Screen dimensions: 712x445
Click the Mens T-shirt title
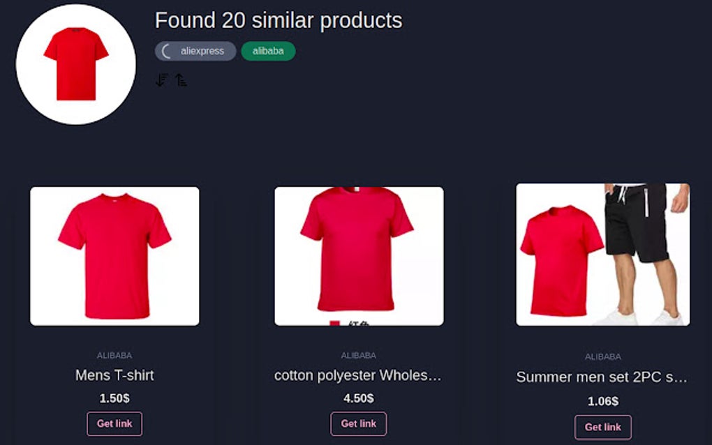point(114,375)
